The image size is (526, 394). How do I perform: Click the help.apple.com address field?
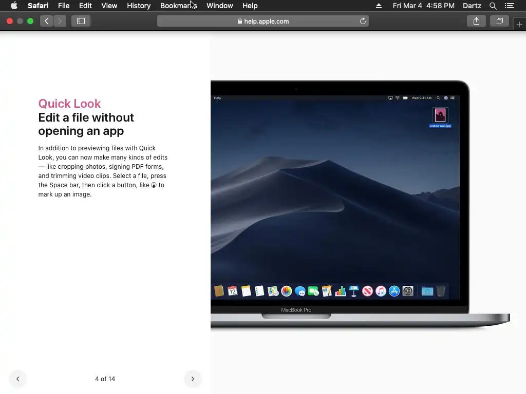coord(263,21)
